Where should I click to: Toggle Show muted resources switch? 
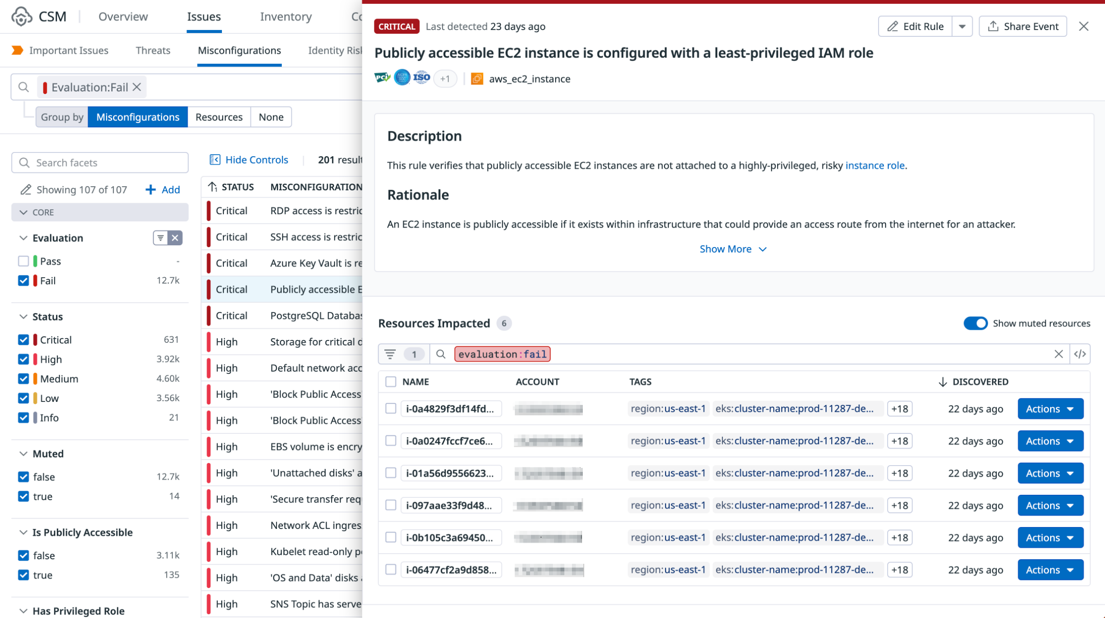click(x=975, y=323)
